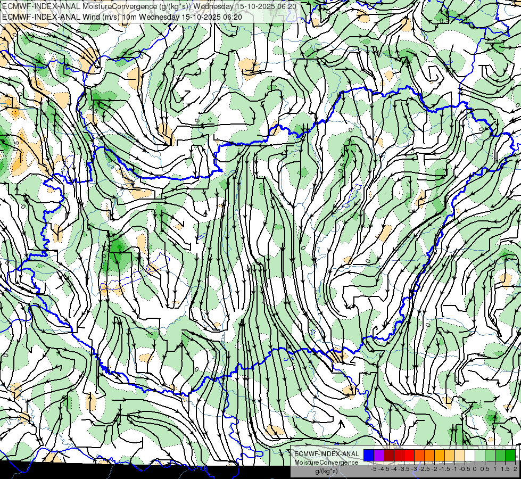The image size is (521, 479).
Task: Click the -1 value on legend scale
Action: [454, 469]
